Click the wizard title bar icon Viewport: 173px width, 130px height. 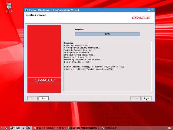(26, 10)
